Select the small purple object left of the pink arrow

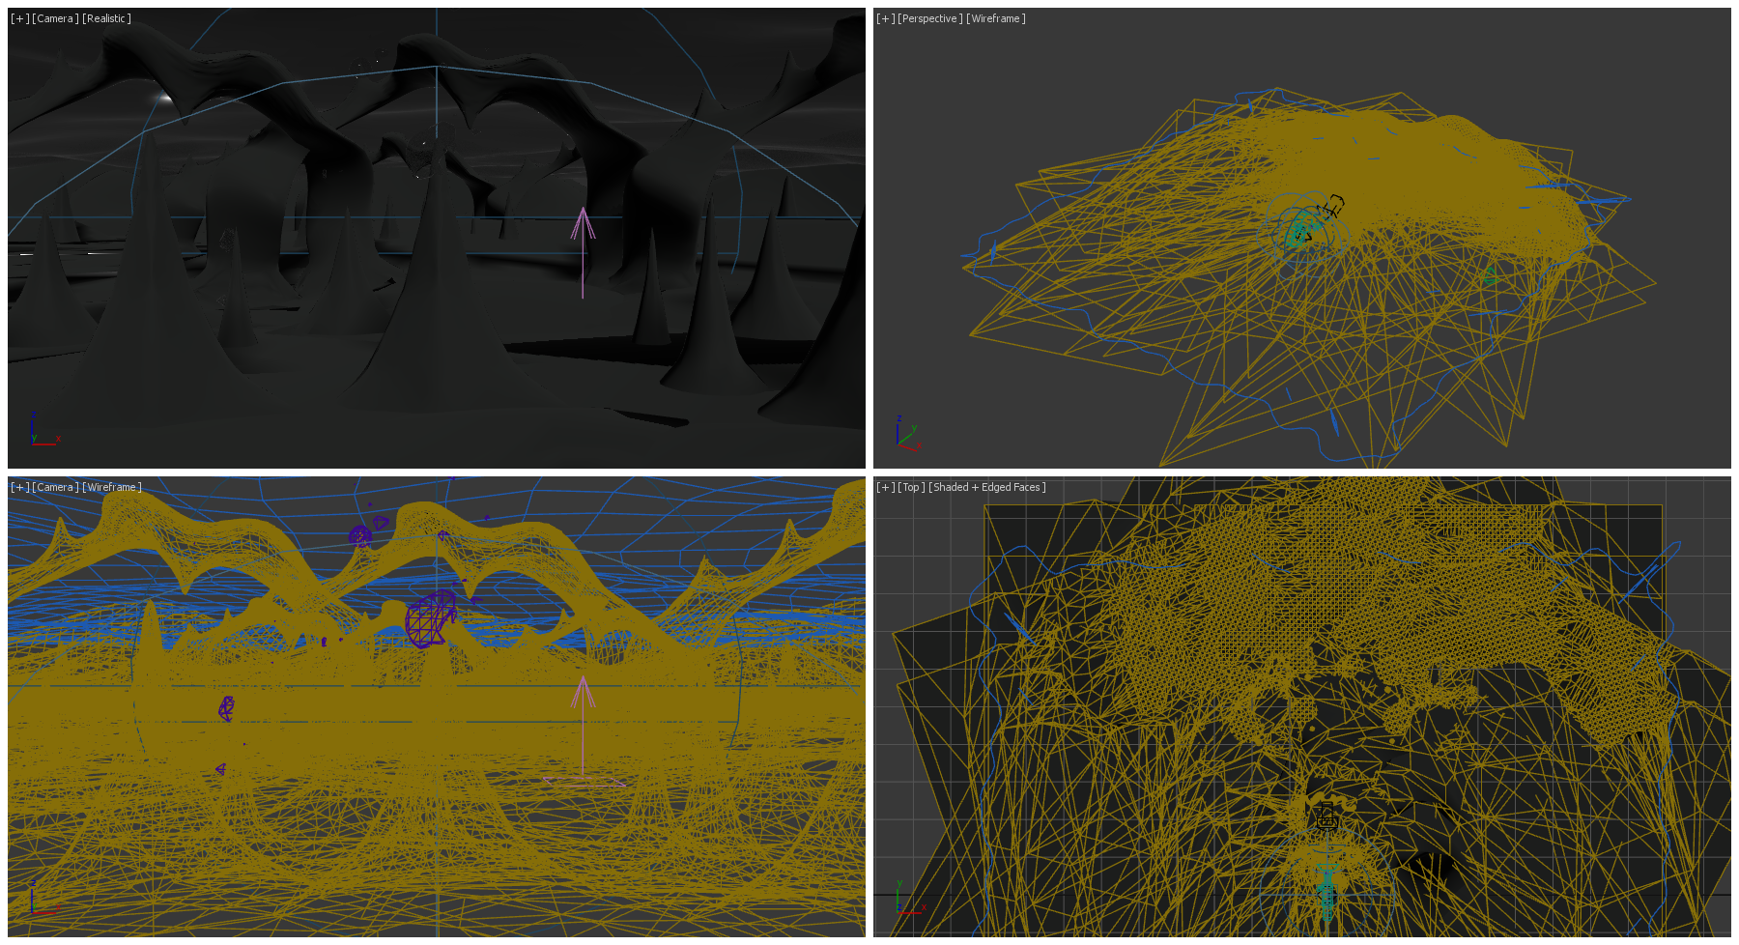[x=226, y=708]
